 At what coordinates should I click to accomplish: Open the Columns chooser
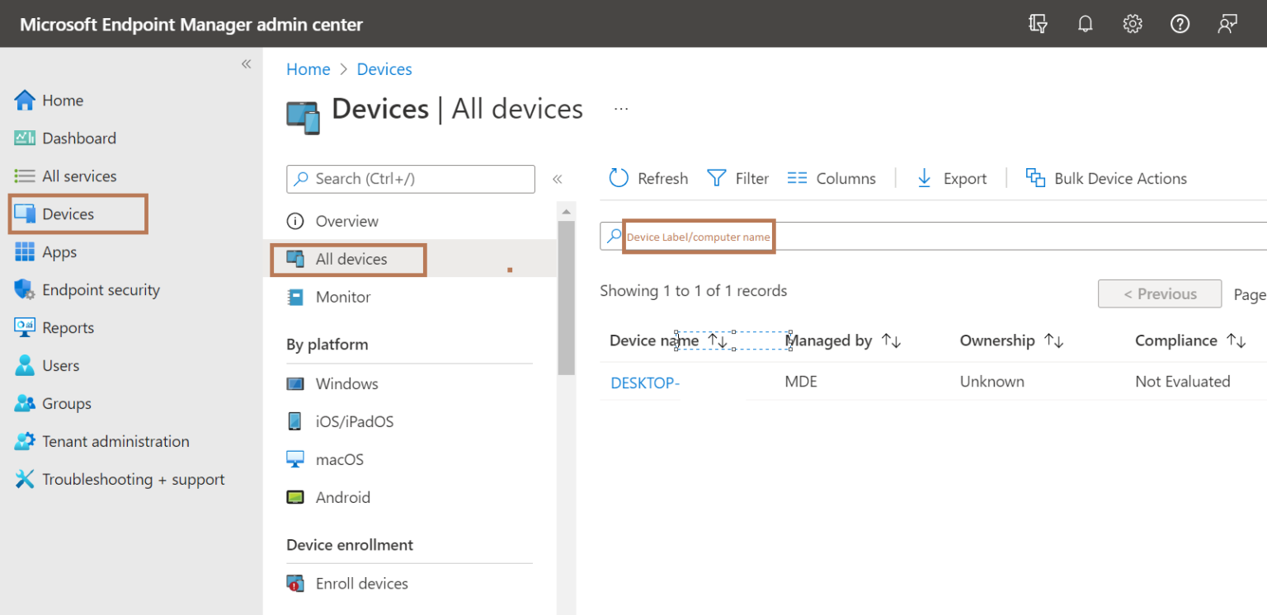831,178
